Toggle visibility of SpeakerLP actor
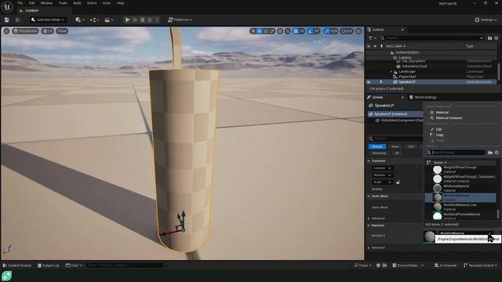 [369, 82]
